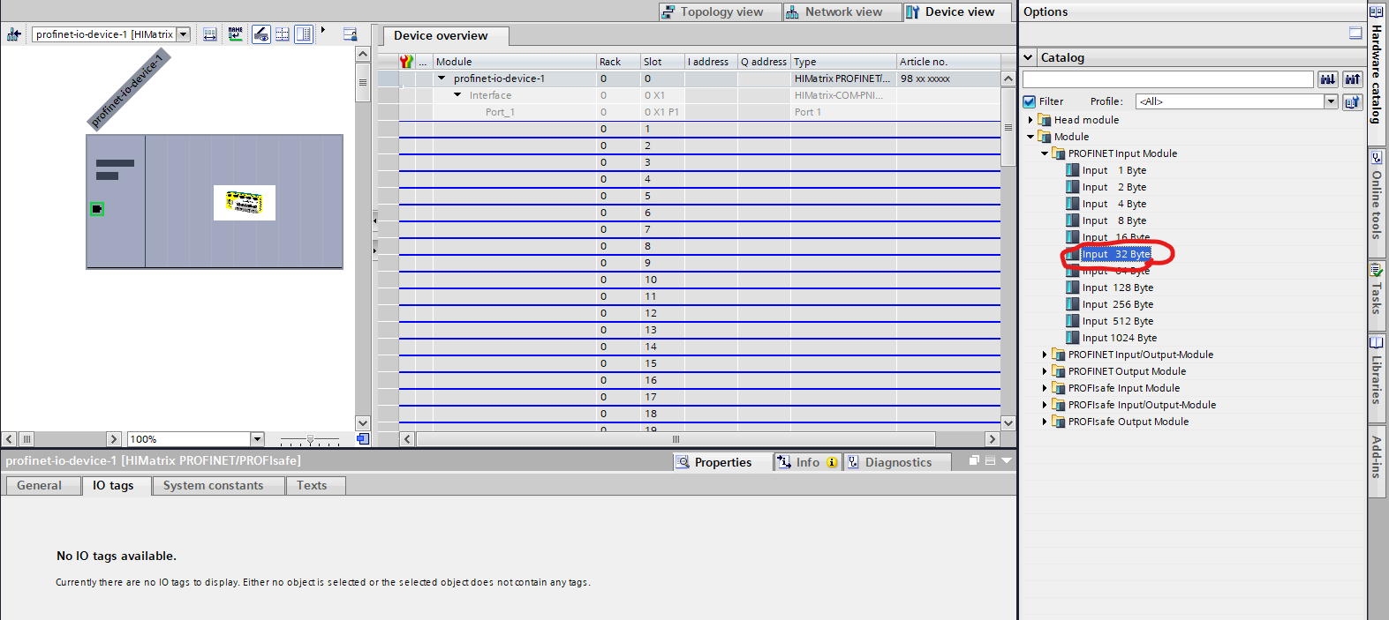This screenshot has width=1389, height=620.
Task: Click the search downward binoculars icon in Catalog
Action: click(x=1327, y=79)
